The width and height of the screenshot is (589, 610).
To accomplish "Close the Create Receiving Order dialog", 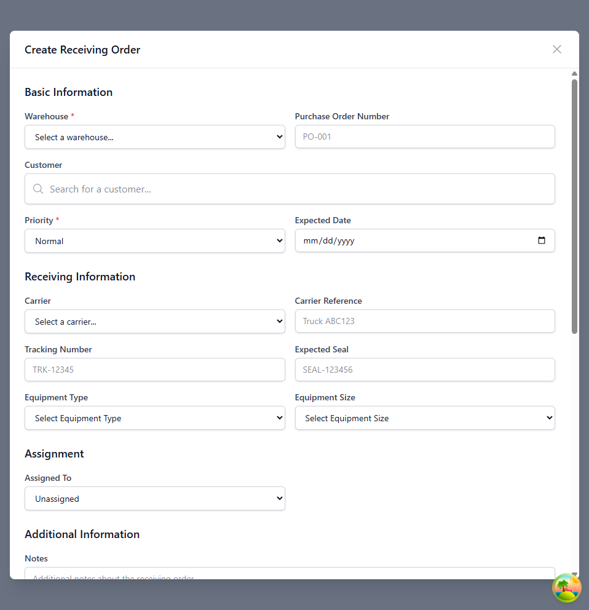I will pyautogui.click(x=557, y=49).
